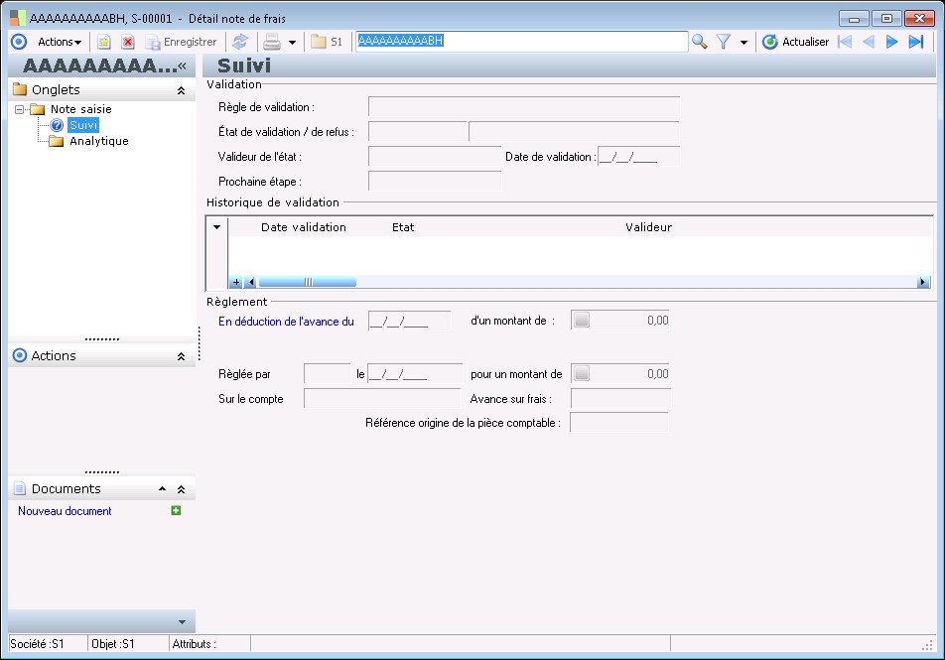Click the Nouveau document link
The width and height of the screenshot is (945, 660).
(x=65, y=511)
